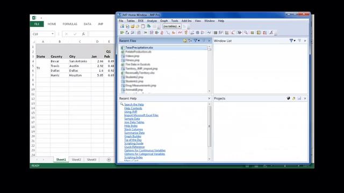
Task: Expand the Excel Name Box dropdown arrow
Action: pyautogui.click(x=53, y=34)
